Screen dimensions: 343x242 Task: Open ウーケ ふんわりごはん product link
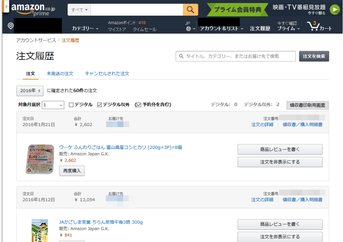121,147
